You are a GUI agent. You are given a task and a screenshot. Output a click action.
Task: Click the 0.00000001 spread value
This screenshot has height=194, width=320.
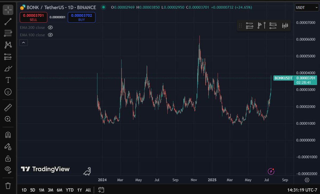tap(58, 17)
